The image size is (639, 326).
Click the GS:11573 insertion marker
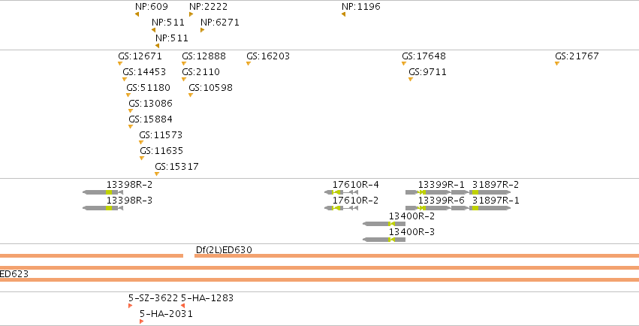[x=141, y=143]
